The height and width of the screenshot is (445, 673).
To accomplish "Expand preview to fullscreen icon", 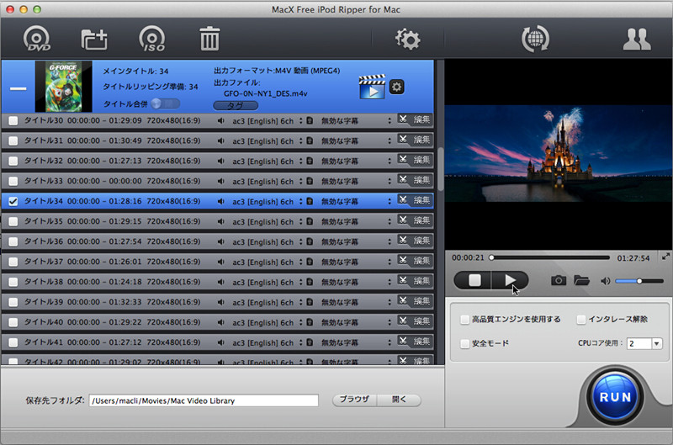I will [665, 257].
